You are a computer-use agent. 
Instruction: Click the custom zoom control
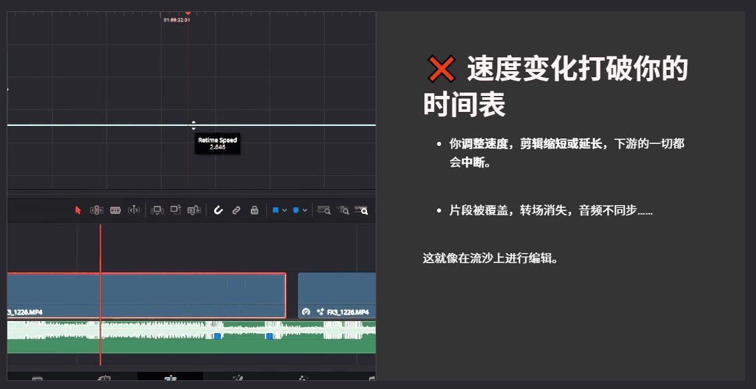[362, 210]
